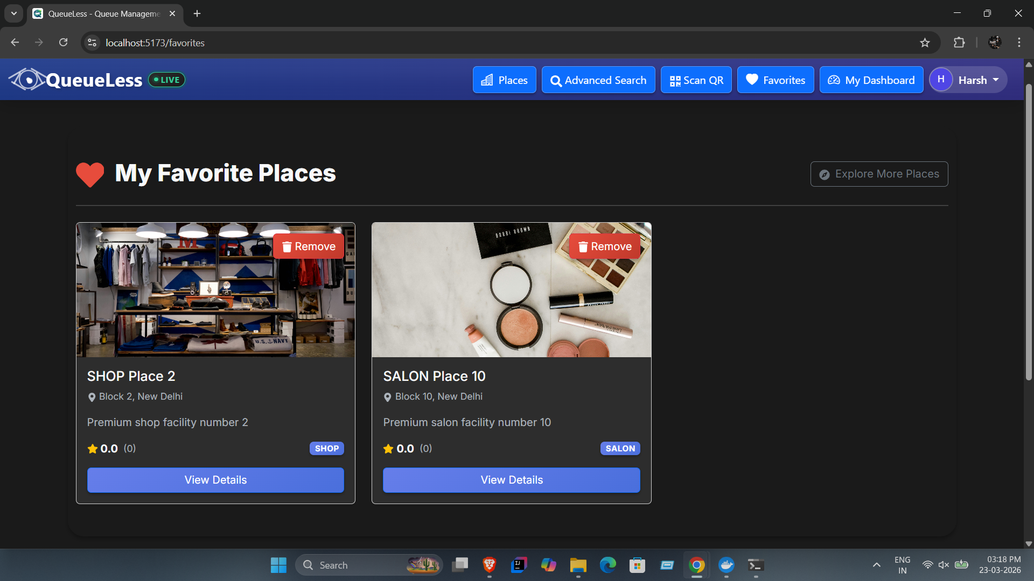The image size is (1034, 581).
Task: Click the ENG IN language indicator
Action: (x=902, y=565)
